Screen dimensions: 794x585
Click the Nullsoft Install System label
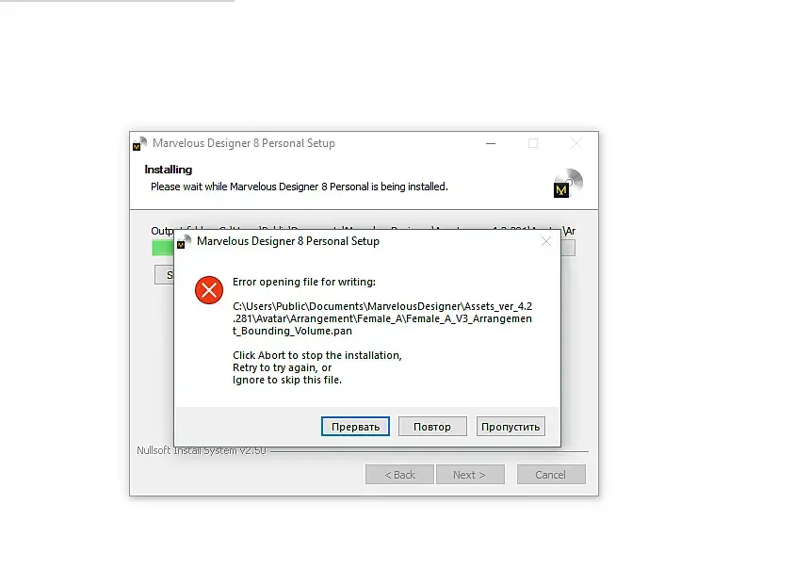click(x=201, y=450)
